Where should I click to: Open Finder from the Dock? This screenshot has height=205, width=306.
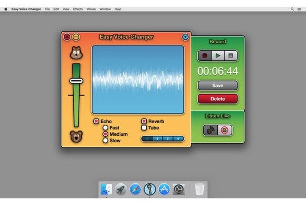(x=107, y=189)
